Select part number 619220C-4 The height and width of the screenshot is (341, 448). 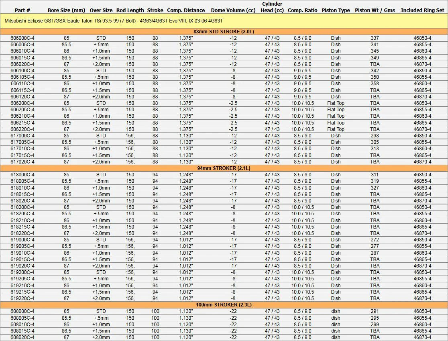[x=22, y=298]
